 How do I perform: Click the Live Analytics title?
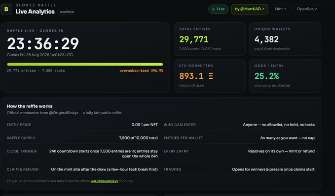pos(35,11)
